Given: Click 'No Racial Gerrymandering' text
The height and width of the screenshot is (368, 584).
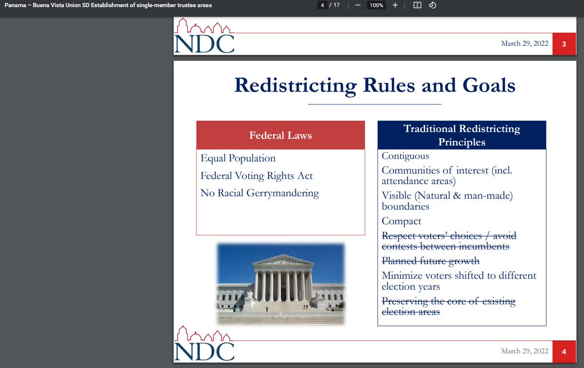Looking at the screenshot, I should click(259, 193).
